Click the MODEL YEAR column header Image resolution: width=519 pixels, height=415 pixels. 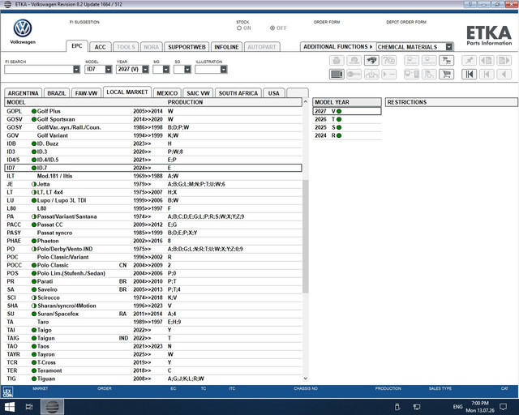[347, 102]
